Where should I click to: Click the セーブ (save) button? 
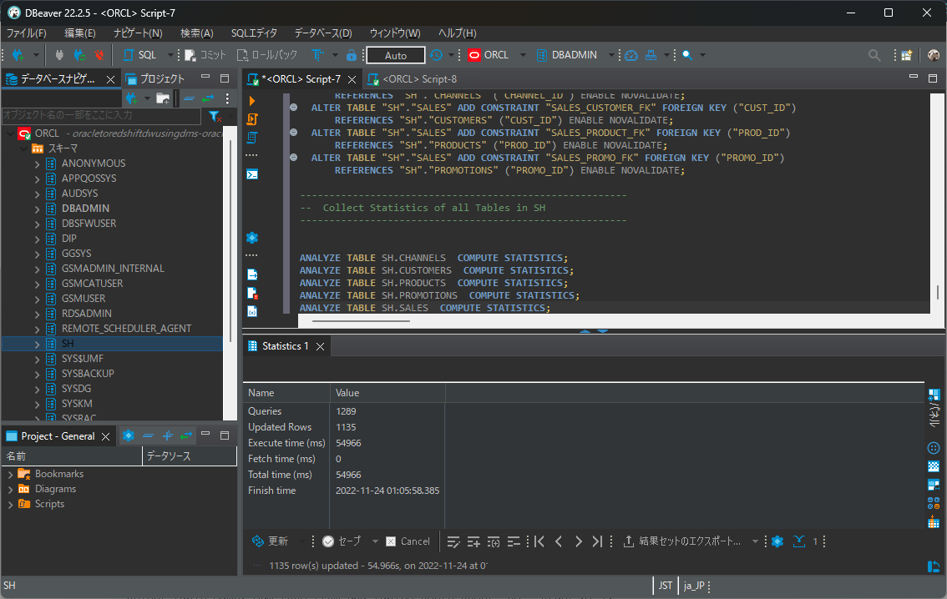342,541
